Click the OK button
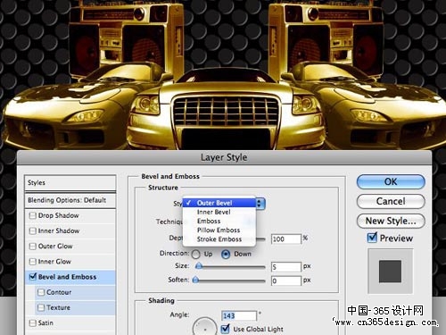Screen dimensions: 446x335 (x=391, y=181)
